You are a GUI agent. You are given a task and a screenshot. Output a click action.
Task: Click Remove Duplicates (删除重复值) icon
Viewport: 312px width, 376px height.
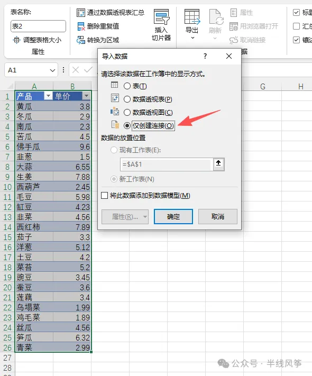pyautogui.click(x=81, y=26)
